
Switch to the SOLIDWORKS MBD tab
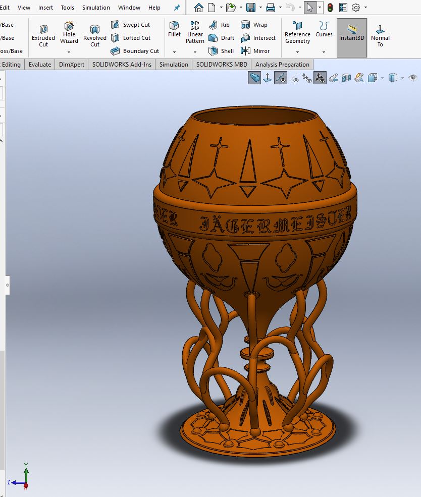[x=222, y=65]
